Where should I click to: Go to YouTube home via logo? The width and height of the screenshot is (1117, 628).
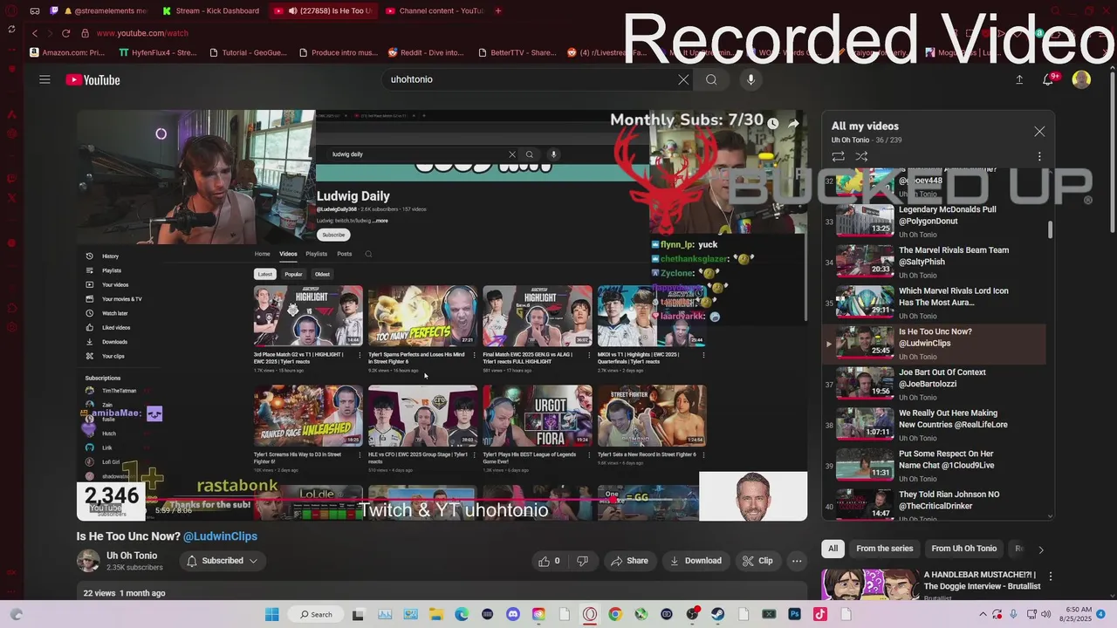tap(93, 79)
